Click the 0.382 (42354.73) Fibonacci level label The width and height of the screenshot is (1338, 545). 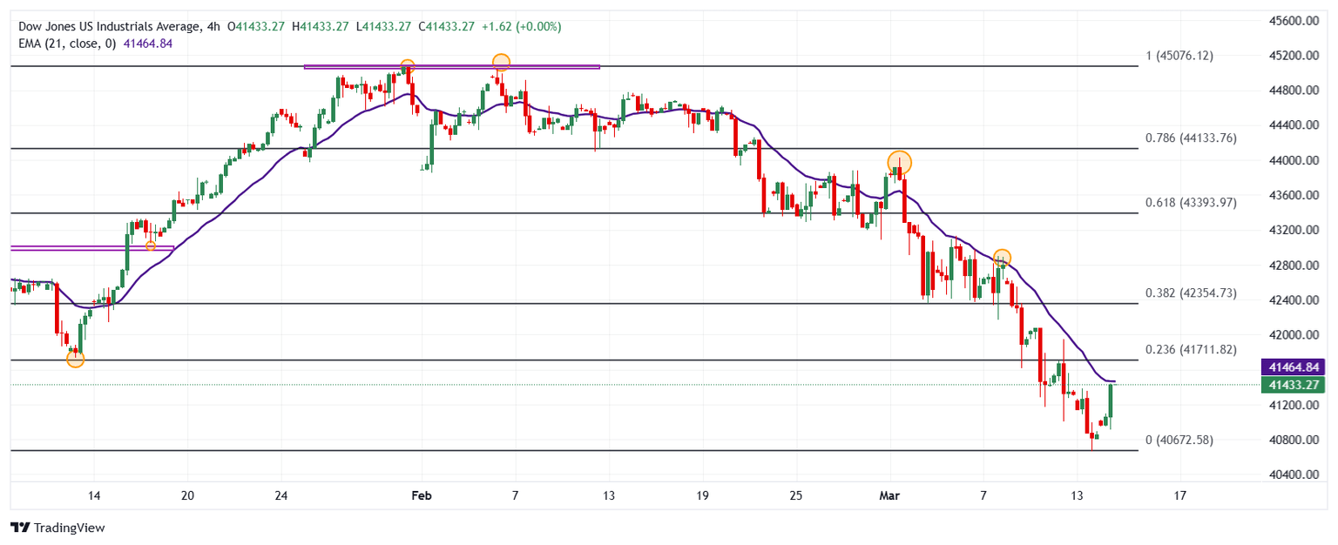coord(1190,293)
